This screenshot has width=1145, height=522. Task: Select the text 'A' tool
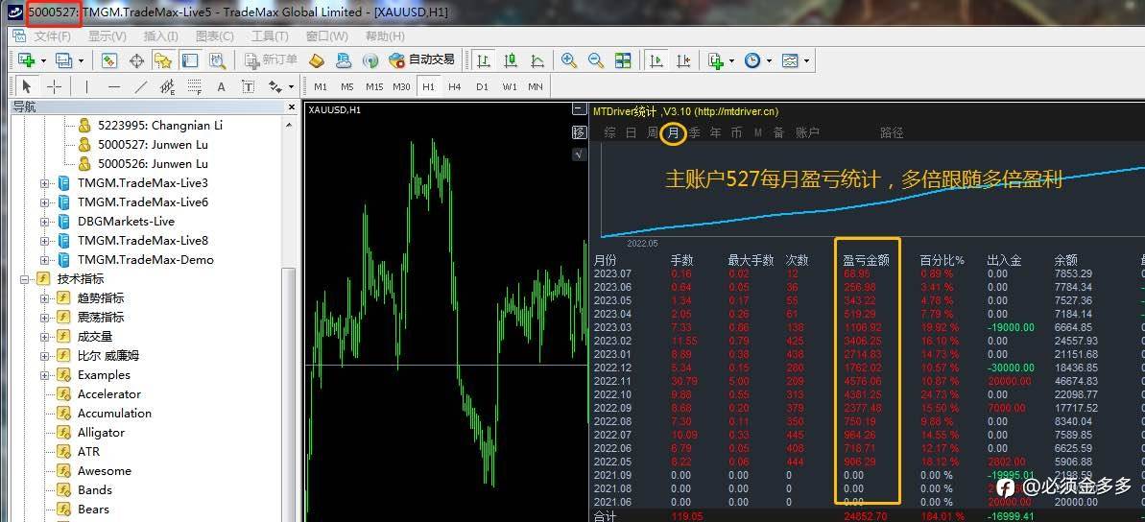[222, 87]
